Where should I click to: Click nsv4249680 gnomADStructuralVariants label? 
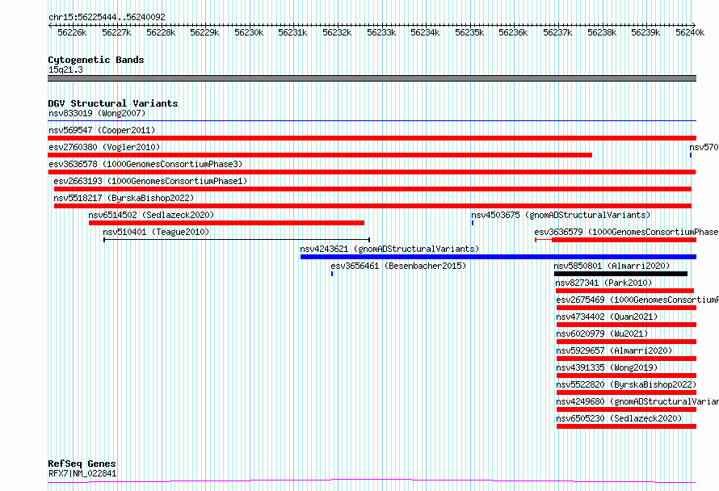[x=637, y=401]
